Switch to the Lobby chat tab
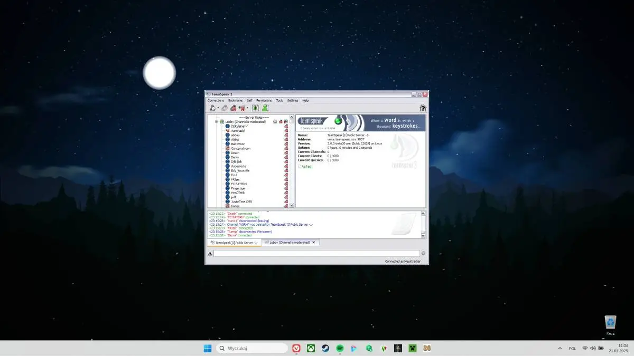The image size is (634, 356). [288, 242]
